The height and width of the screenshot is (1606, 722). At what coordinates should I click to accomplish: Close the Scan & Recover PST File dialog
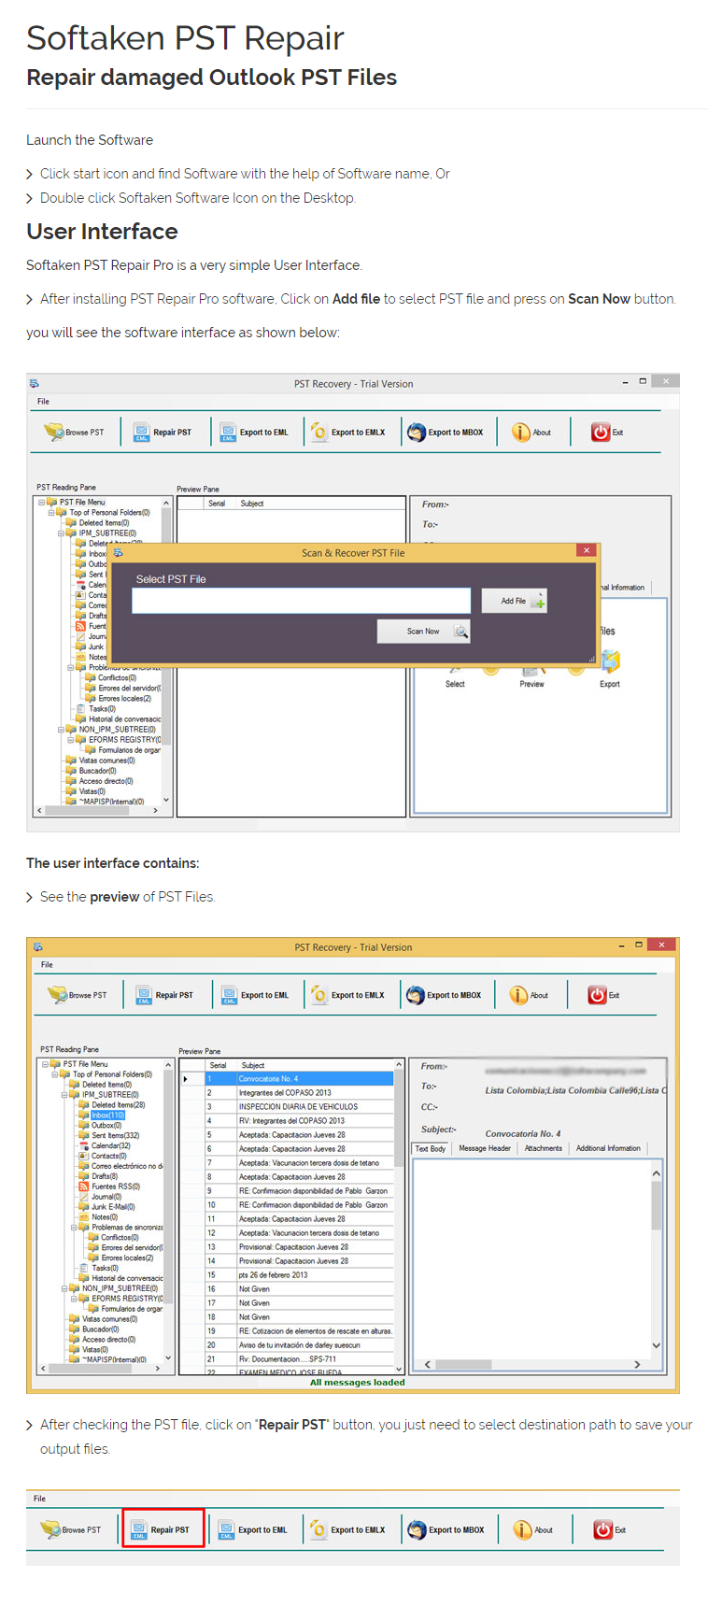(x=586, y=551)
